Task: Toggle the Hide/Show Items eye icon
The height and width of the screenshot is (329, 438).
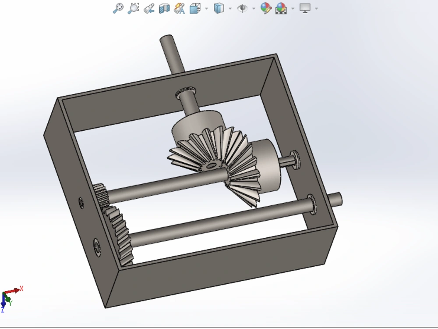Action: [242, 8]
